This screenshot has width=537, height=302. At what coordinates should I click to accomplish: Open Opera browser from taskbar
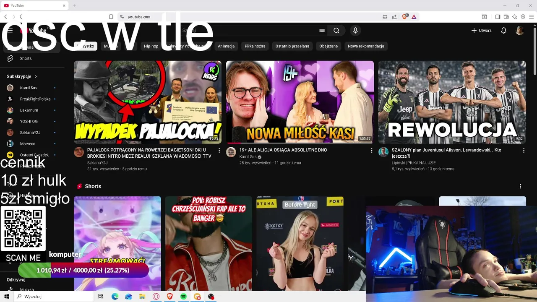tap(156, 297)
